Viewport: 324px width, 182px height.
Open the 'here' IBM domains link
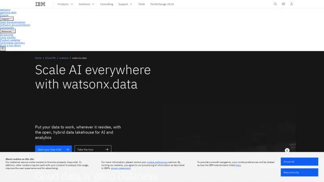point(238,165)
